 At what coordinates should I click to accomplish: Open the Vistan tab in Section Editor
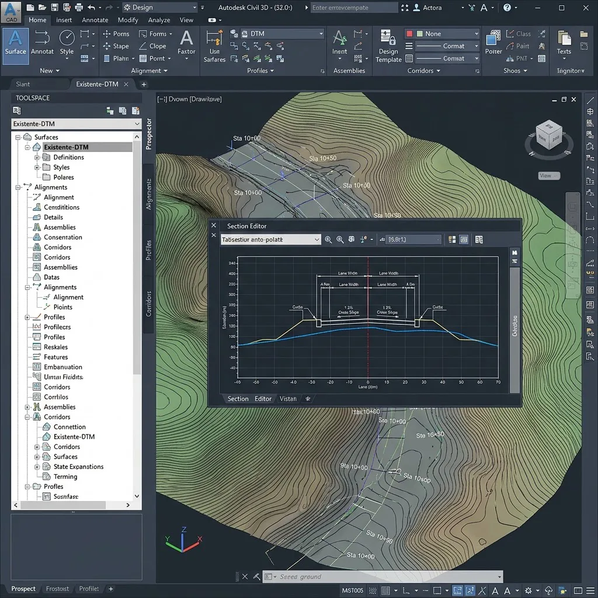(x=288, y=398)
